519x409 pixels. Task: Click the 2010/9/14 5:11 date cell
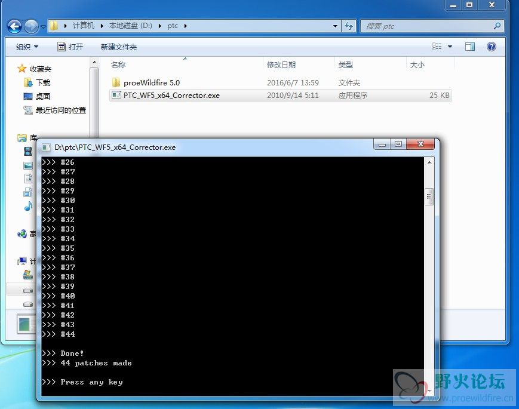[x=293, y=96]
